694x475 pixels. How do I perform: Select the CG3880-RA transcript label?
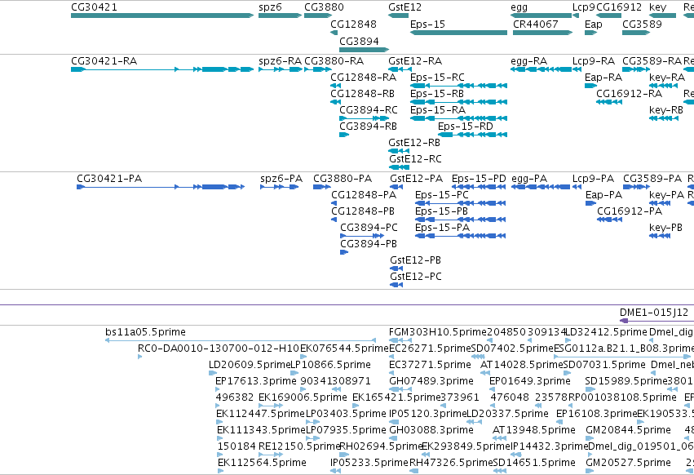334,60
